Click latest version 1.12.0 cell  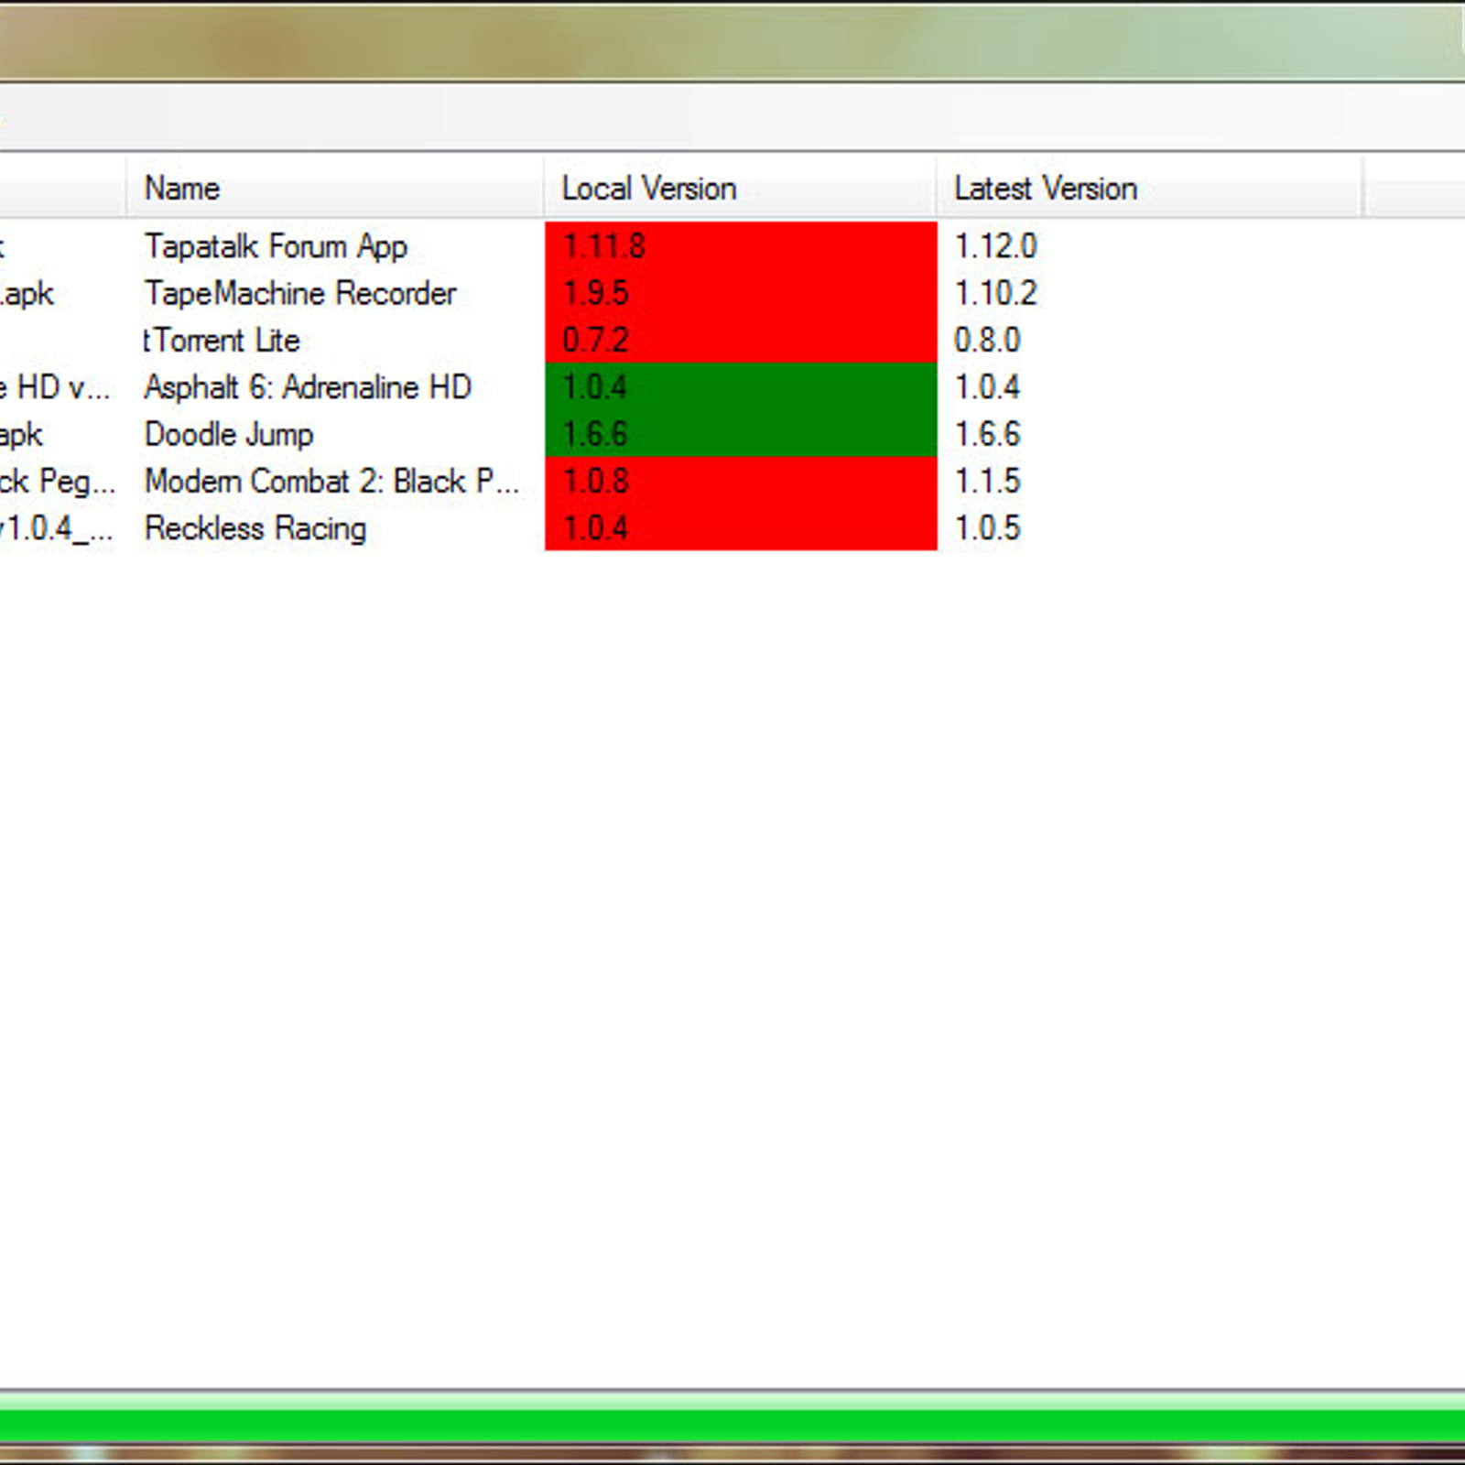pos(995,246)
